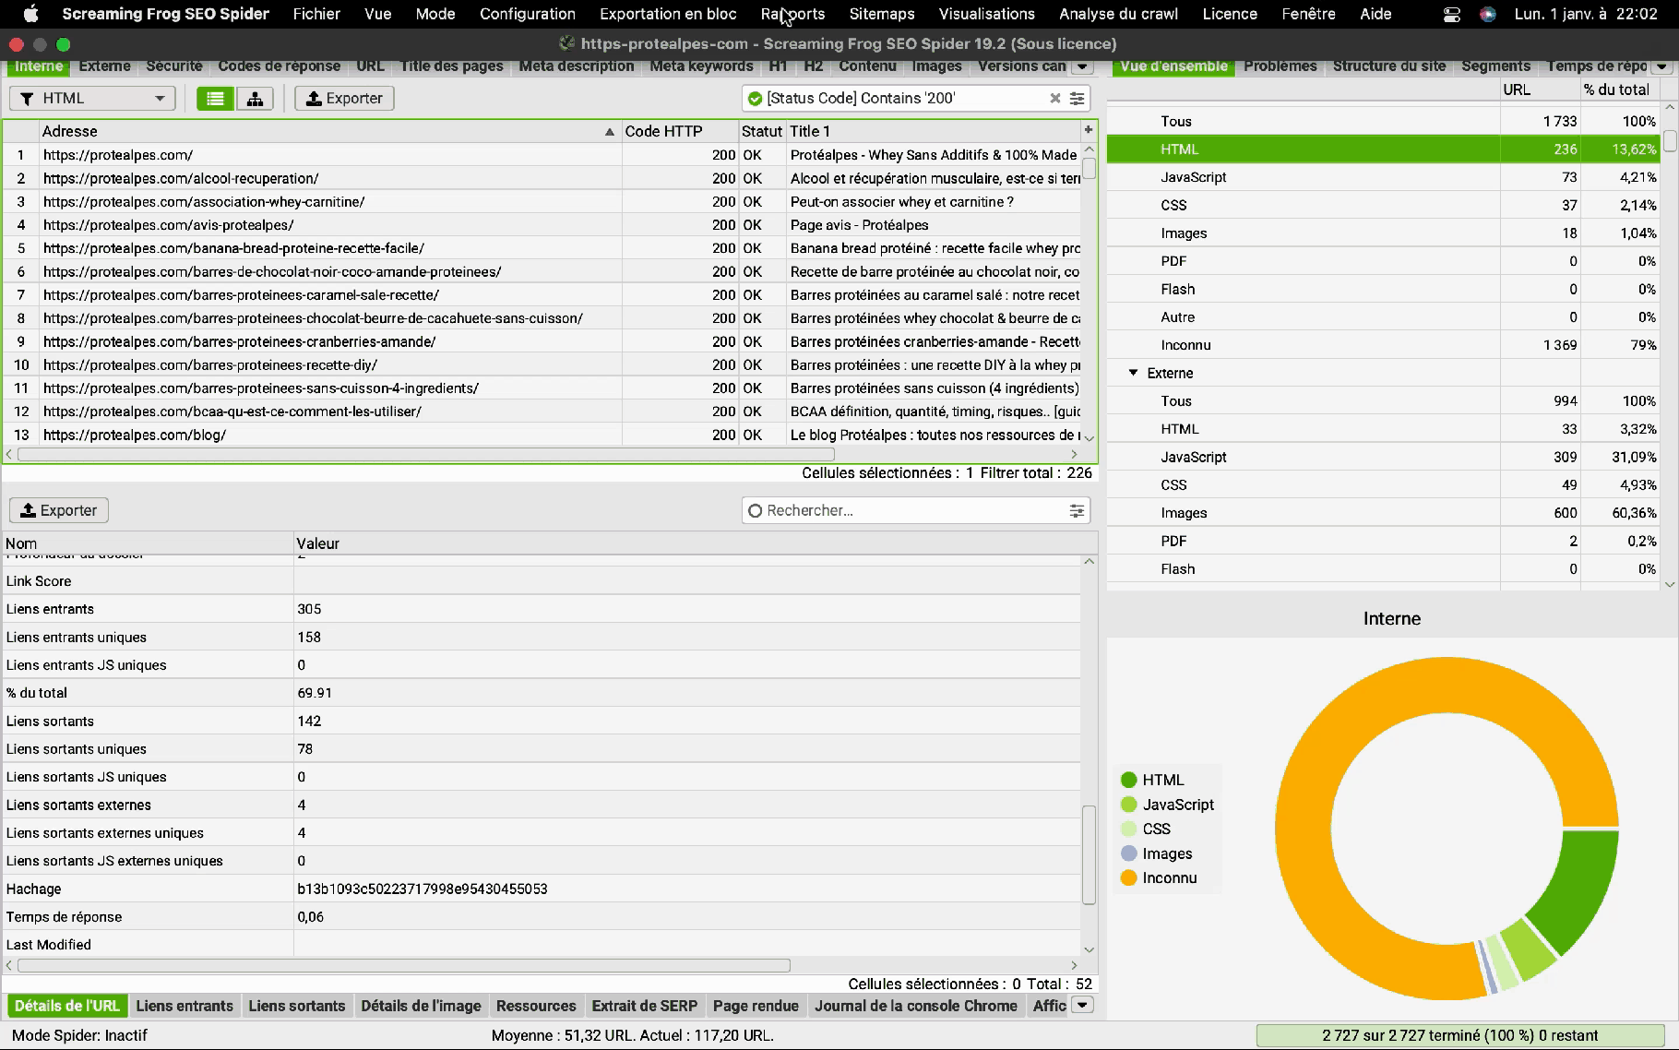The image size is (1679, 1050).
Task: Switch to list view mode icon
Action: point(215,99)
